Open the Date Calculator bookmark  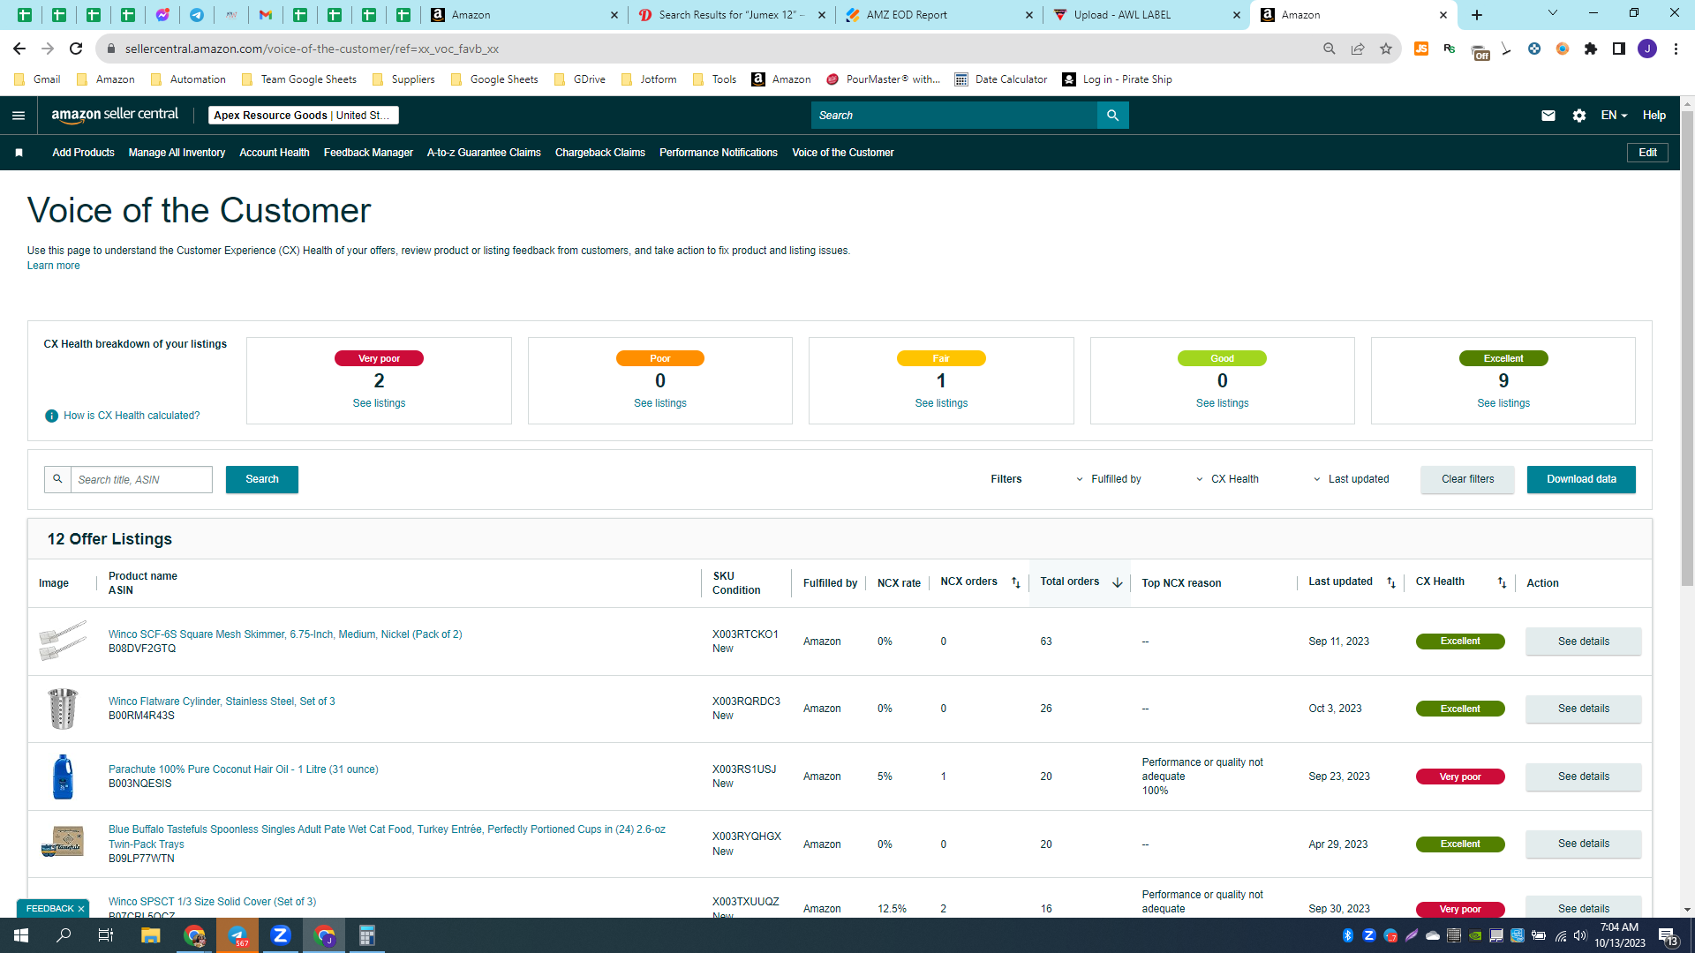click(x=1001, y=79)
